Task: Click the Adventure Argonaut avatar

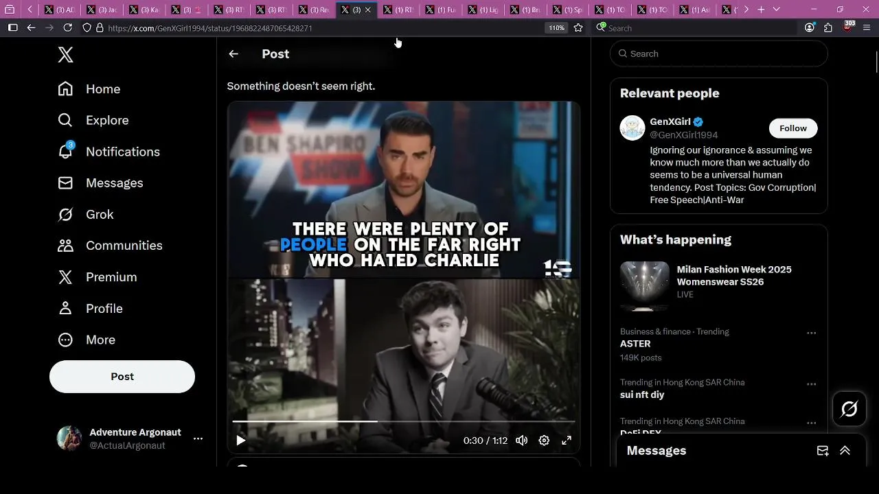Action: 69,438
